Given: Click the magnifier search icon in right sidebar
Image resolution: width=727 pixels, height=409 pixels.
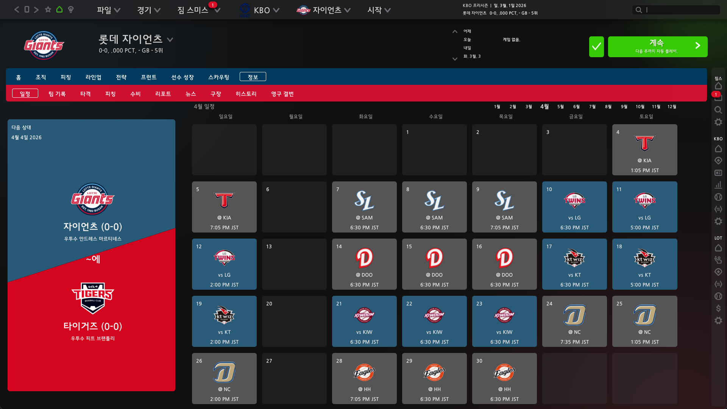Looking at the screenshot, I should coord(718,110).
